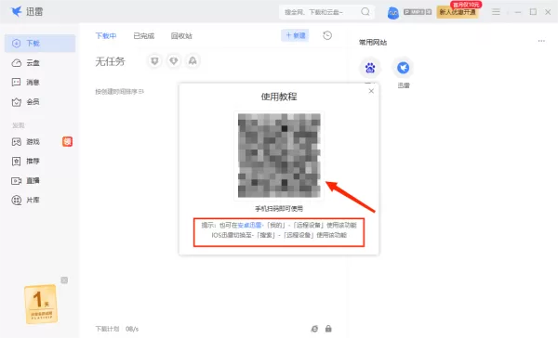Click the 新建 new task button
558x338 pixels.
pyautogui.click(x=295, y=35)
